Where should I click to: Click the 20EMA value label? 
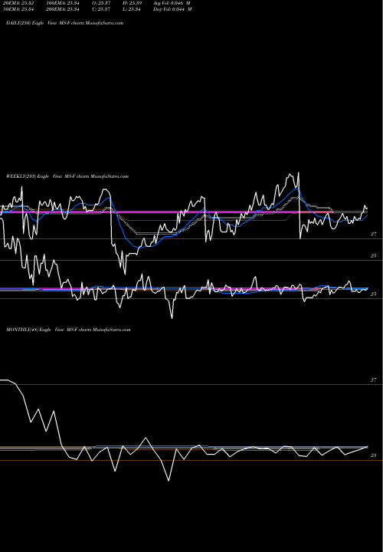coord(18,2)
